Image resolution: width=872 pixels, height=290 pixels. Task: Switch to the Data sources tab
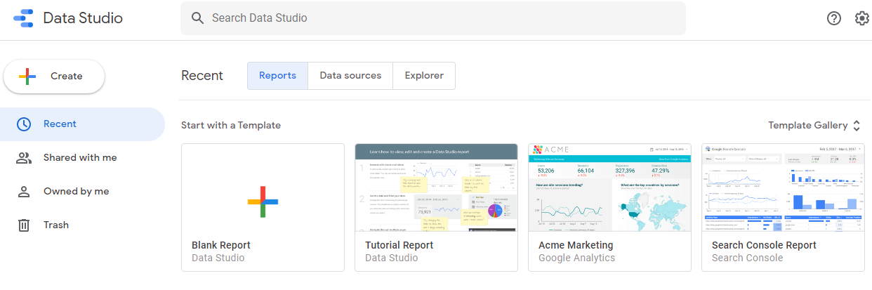[350, 76]
